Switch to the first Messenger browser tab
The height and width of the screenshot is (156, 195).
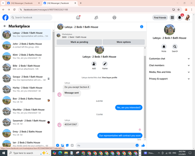pyautogui.click(x=23, y=3)
